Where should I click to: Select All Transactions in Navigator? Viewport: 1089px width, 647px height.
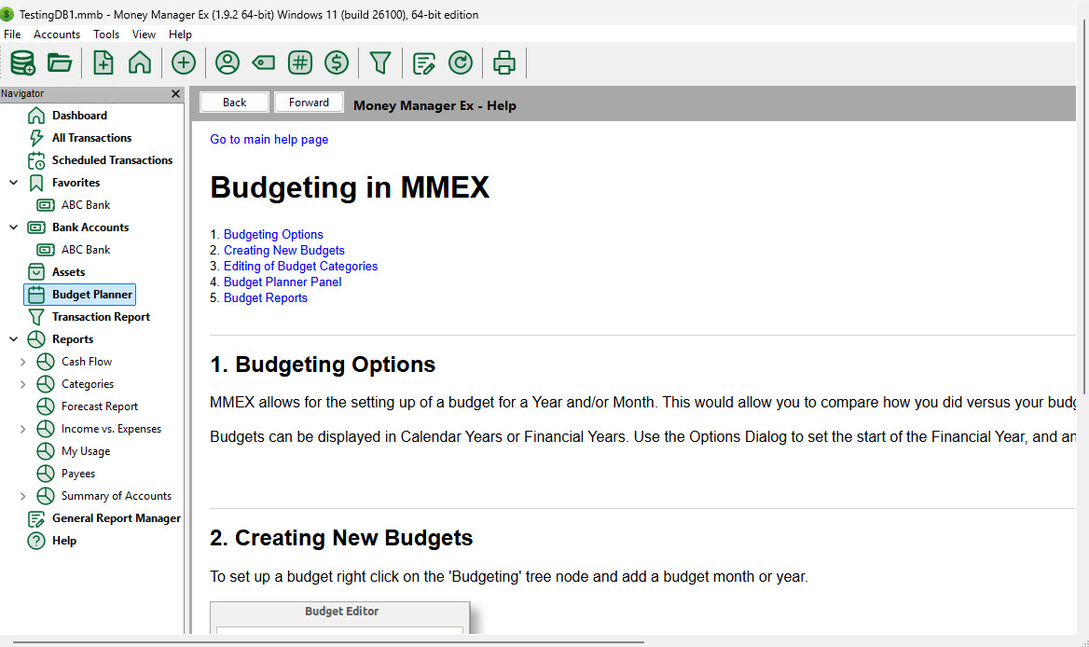(x=91, y=137)
